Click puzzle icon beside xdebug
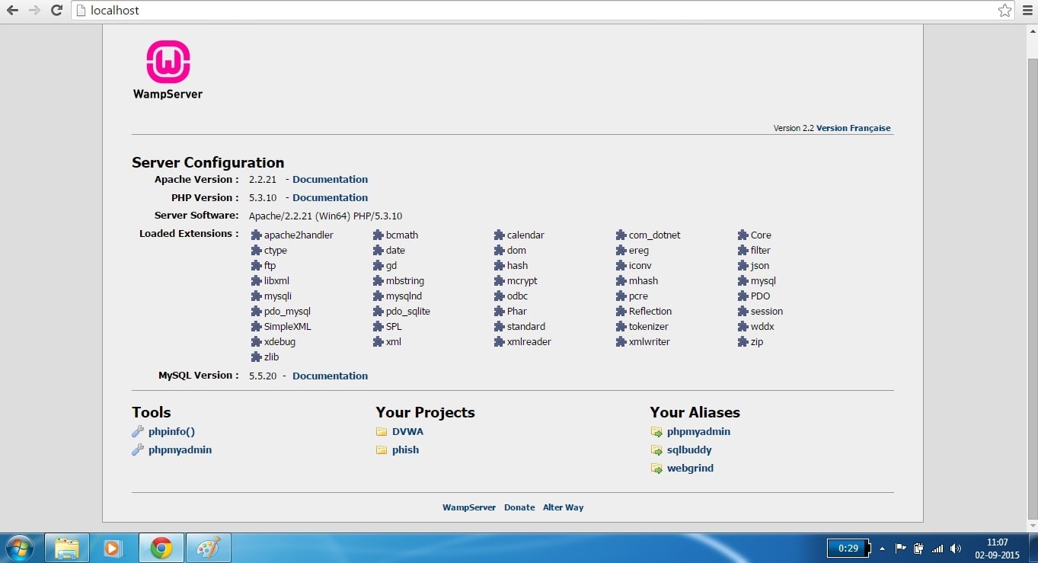1038x563 pixels. click(257, 341)
